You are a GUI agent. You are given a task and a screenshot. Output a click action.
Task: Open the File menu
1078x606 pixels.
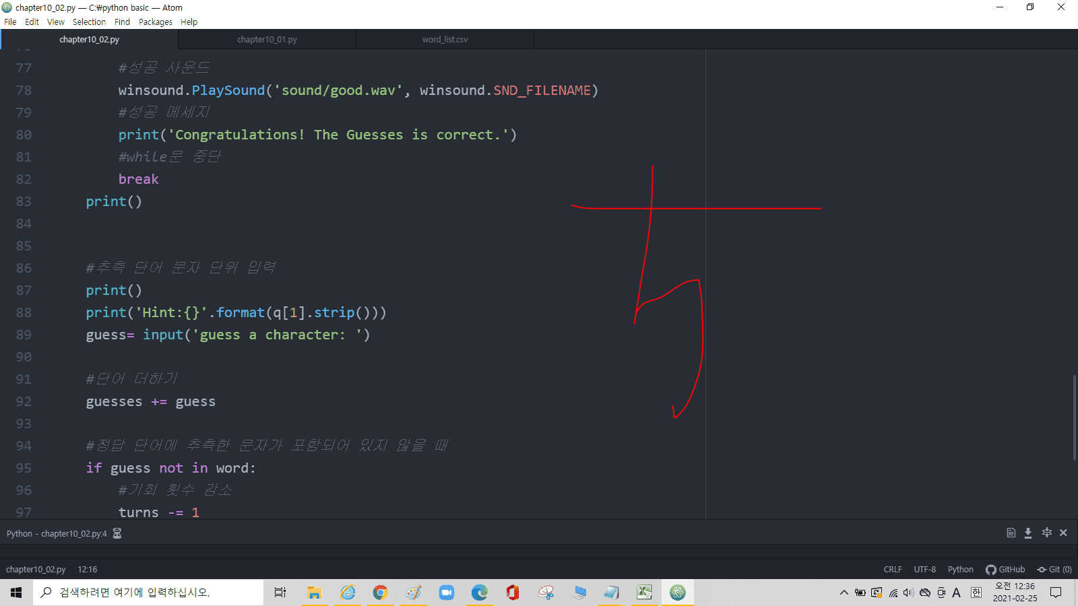[x=10, y=22]
